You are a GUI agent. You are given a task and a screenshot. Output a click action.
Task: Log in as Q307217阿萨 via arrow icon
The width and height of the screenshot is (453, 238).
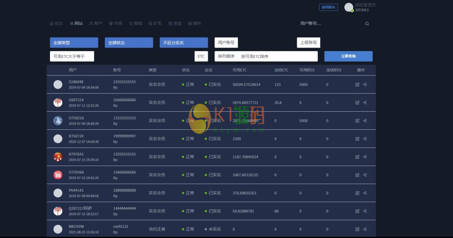(x=364, y=211)
